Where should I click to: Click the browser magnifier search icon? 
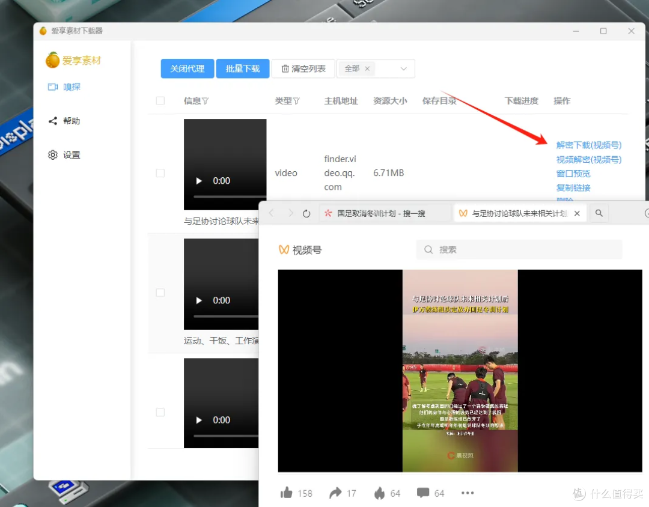click(x=599, y=213)
